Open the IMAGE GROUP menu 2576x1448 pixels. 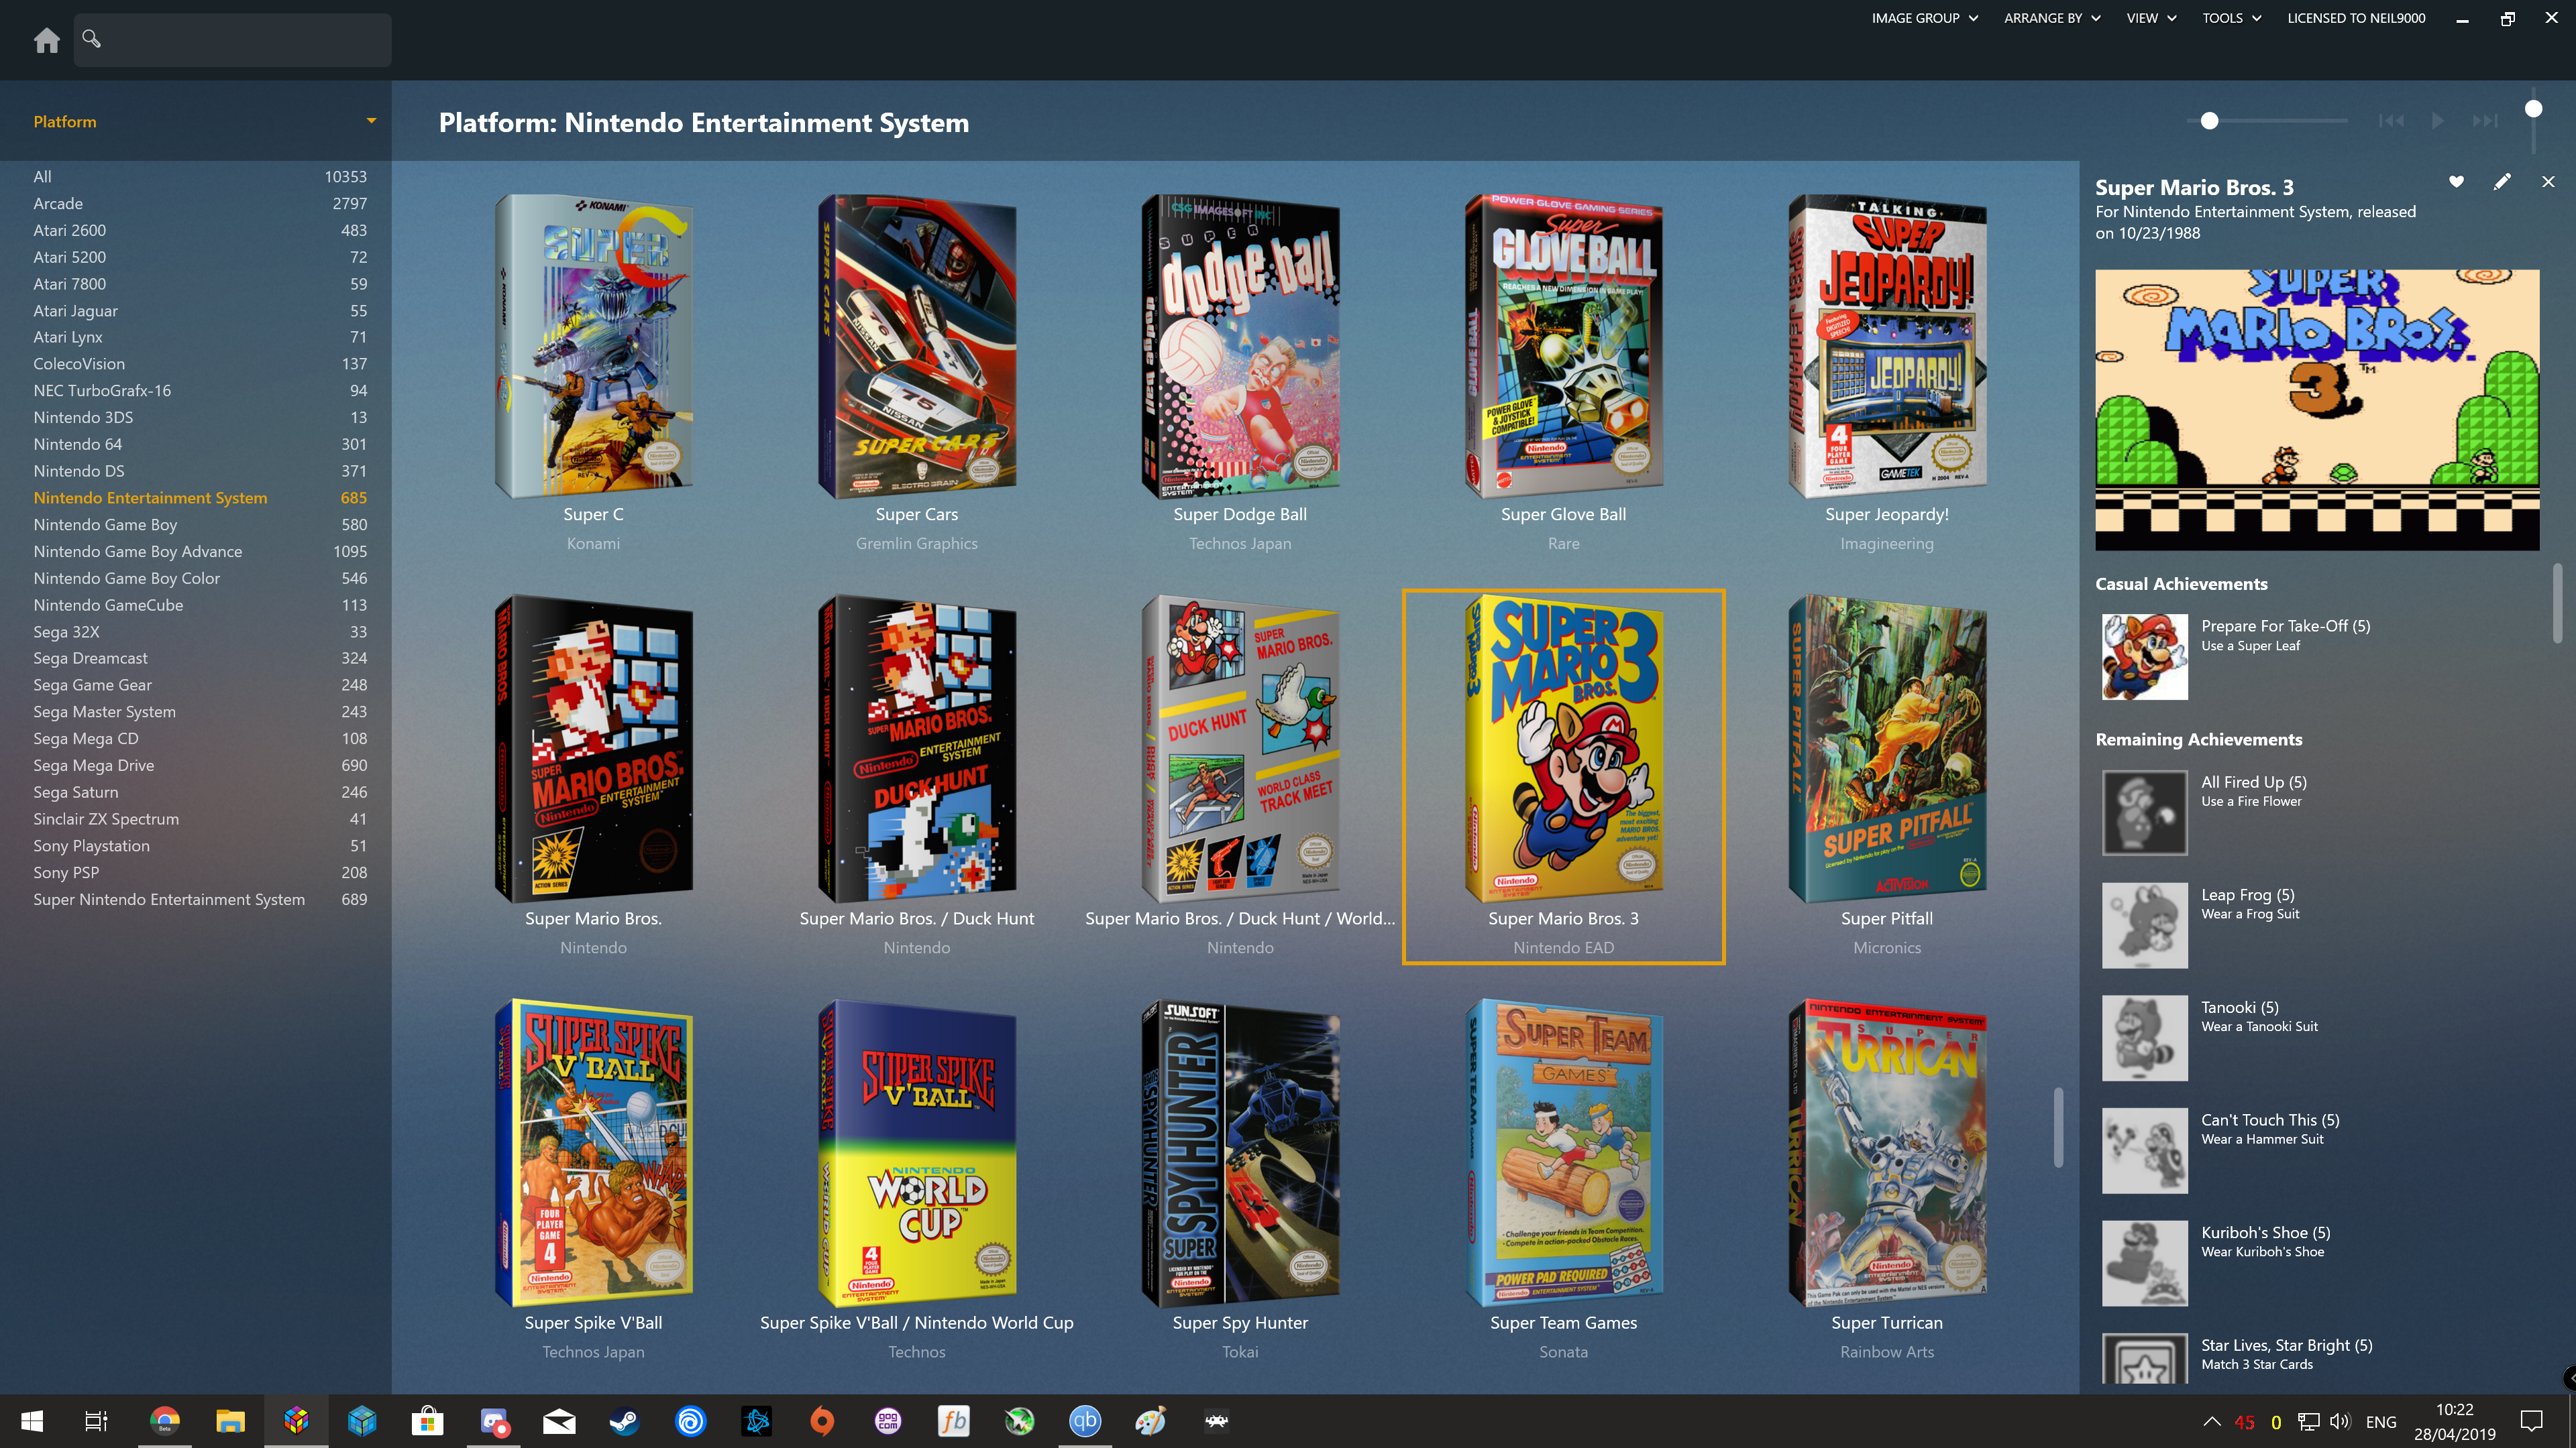pyautogui.click(x=1924, y=18)
